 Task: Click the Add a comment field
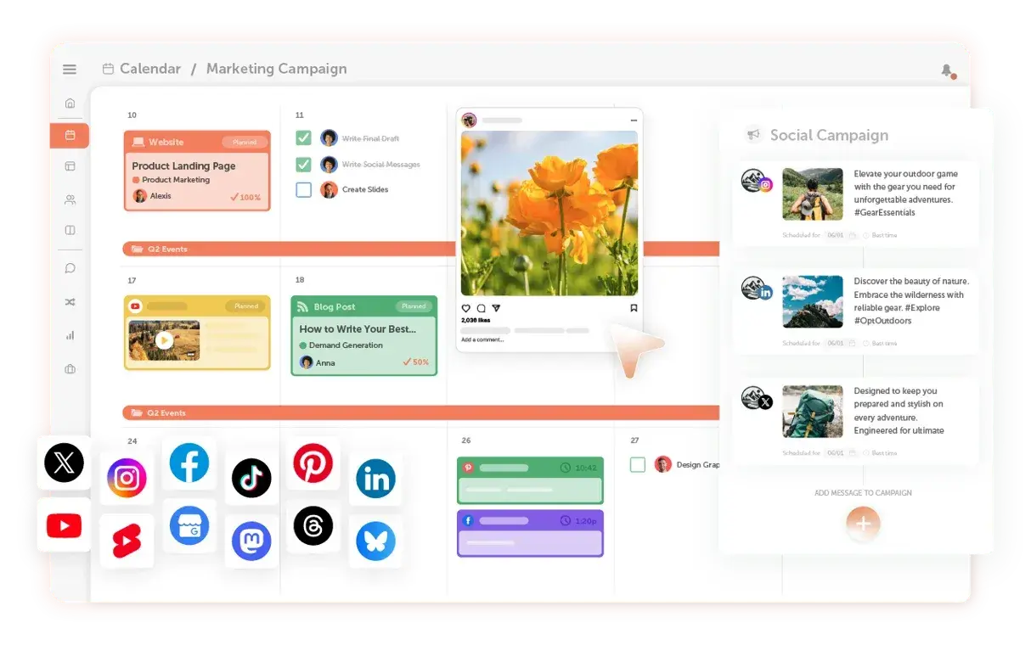tap(482, 339)
